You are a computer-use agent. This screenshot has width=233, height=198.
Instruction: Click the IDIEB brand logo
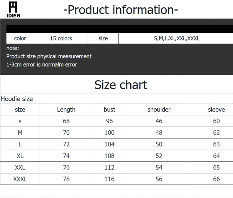coord(14,9)
